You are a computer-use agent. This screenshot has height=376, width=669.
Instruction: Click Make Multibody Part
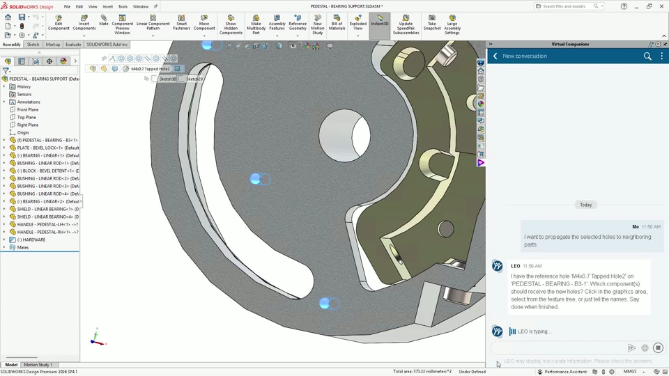pos(256,25)
